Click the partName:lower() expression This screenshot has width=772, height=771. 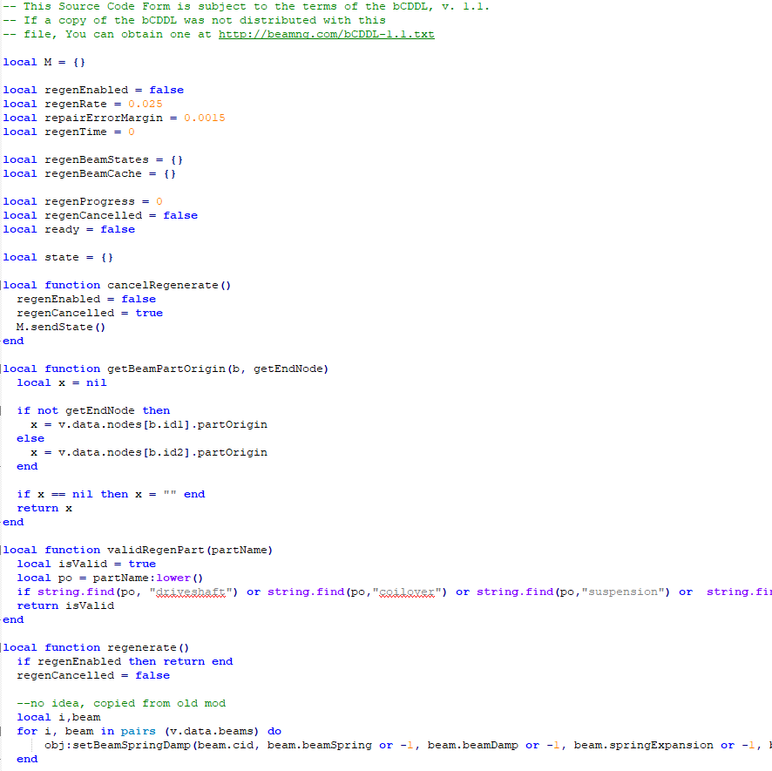tap(148, 578)
